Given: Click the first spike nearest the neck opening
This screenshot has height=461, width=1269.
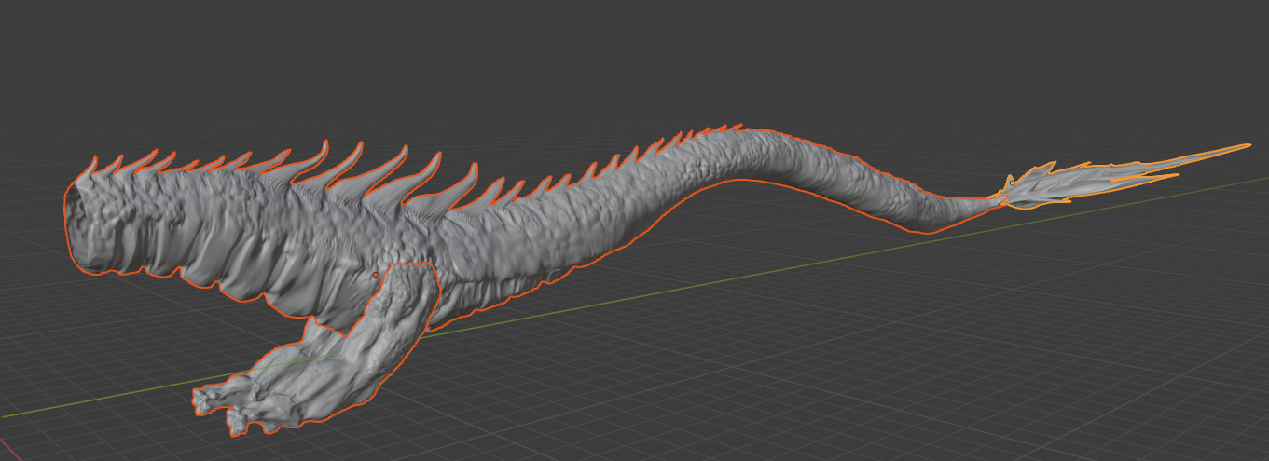Looking at the screenshot, I should coord(93,169).
